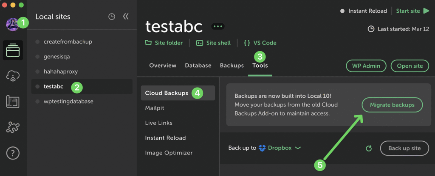Open the Blueprints icon in sidebar
This screenshot has height=176, width=435.
click(13, 102)
